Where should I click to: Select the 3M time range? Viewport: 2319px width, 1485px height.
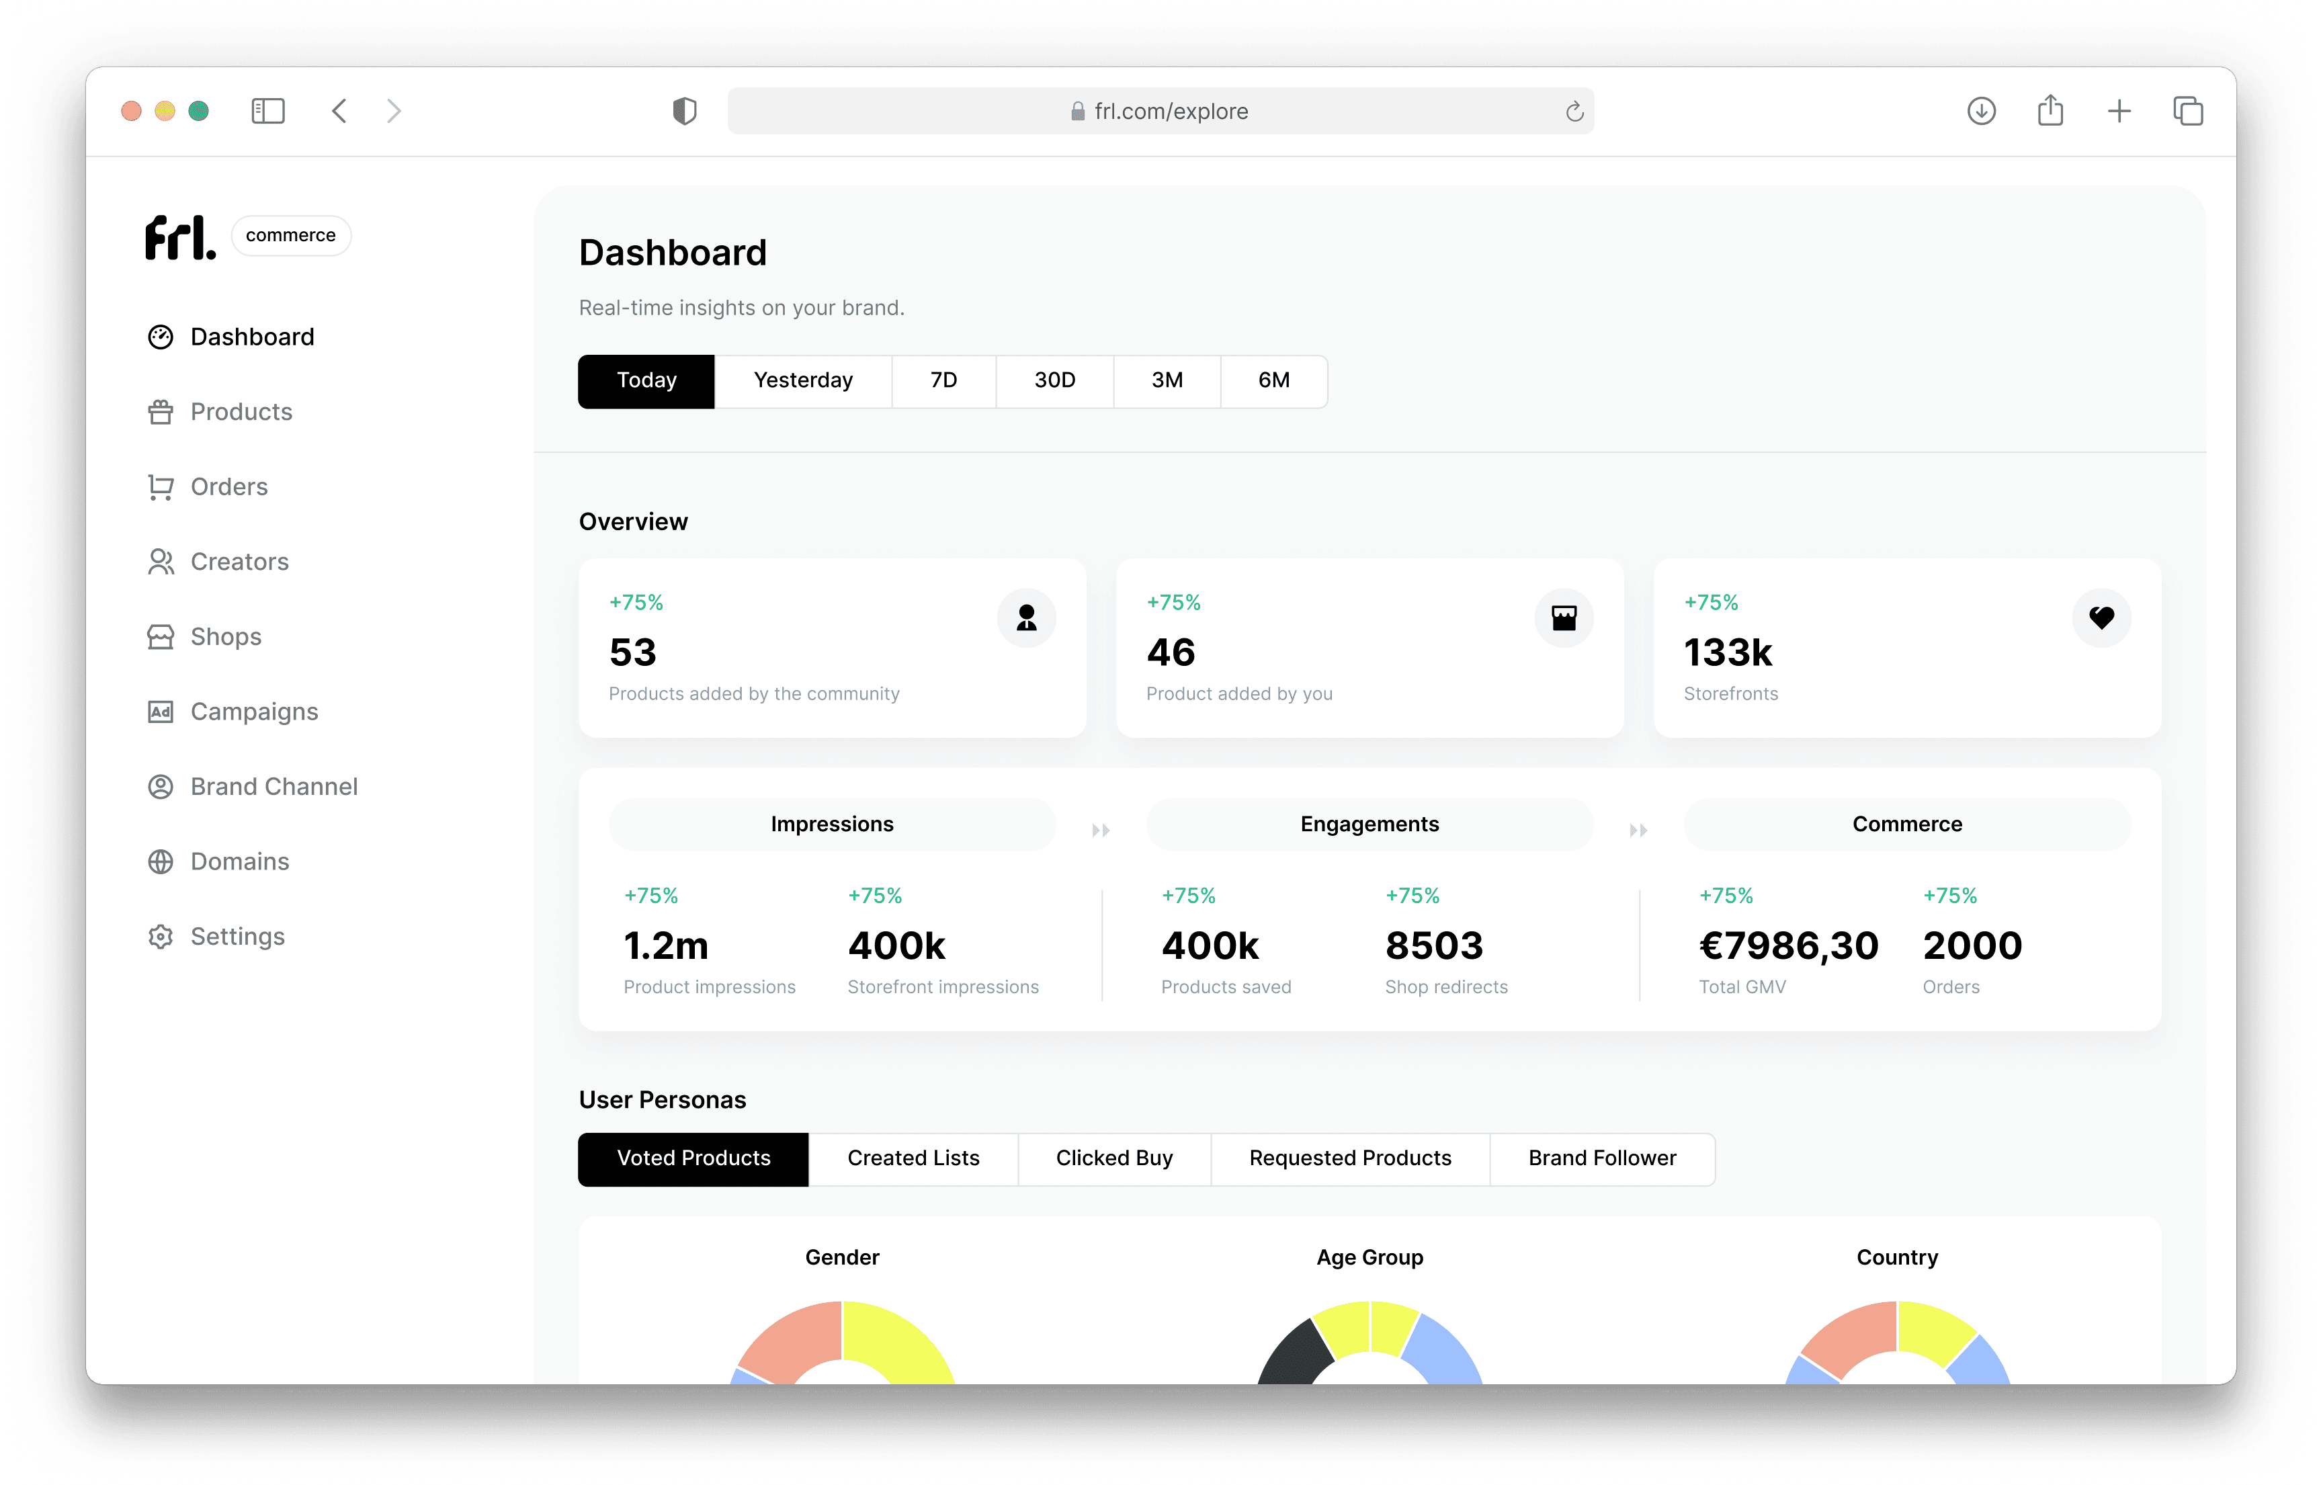(x=1168, y=381)
